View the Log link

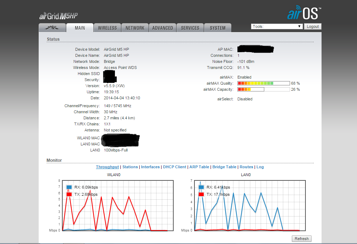coord(260,167)
